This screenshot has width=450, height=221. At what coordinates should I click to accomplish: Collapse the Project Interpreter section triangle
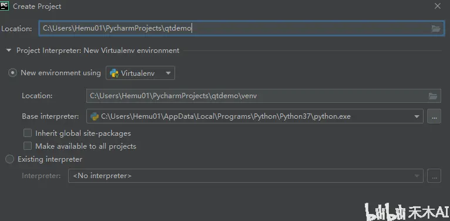click(9, 51)
